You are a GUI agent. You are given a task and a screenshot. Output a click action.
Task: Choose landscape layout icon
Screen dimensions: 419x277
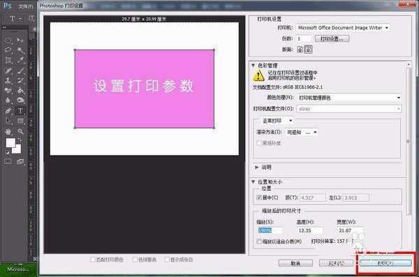pos(309,50)
